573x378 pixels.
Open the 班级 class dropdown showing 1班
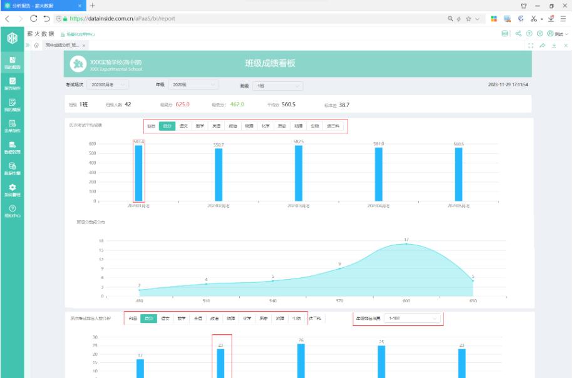[277, 86]
